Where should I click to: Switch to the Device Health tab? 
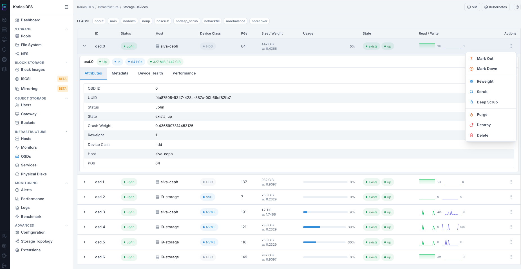tap(151, 73)
